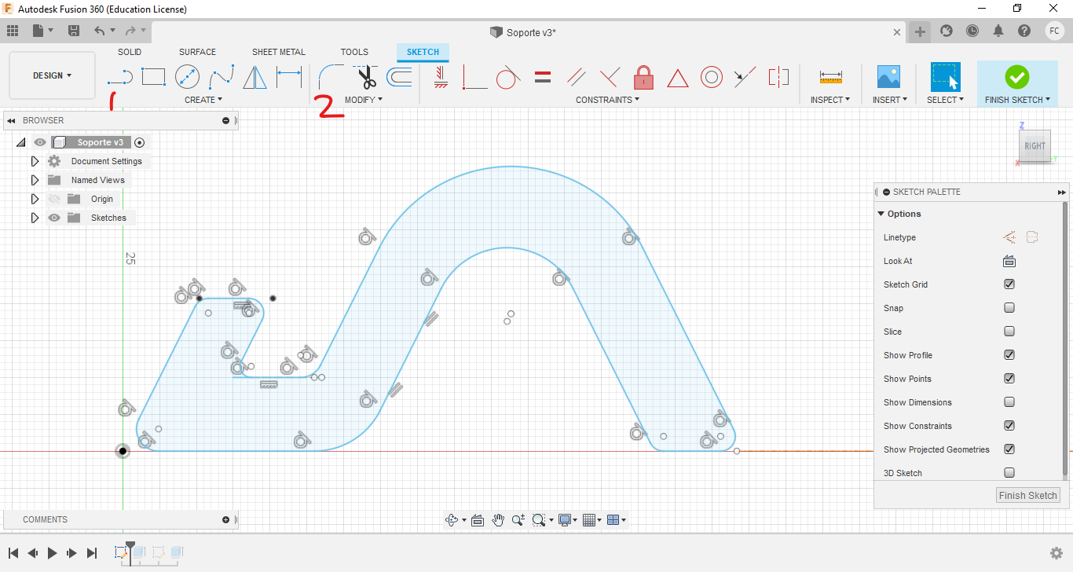Enable the 3D Sketch checkbox
Image resolution: width=1073 pixels, height=572 pixels.
(x=1009, y=473)
